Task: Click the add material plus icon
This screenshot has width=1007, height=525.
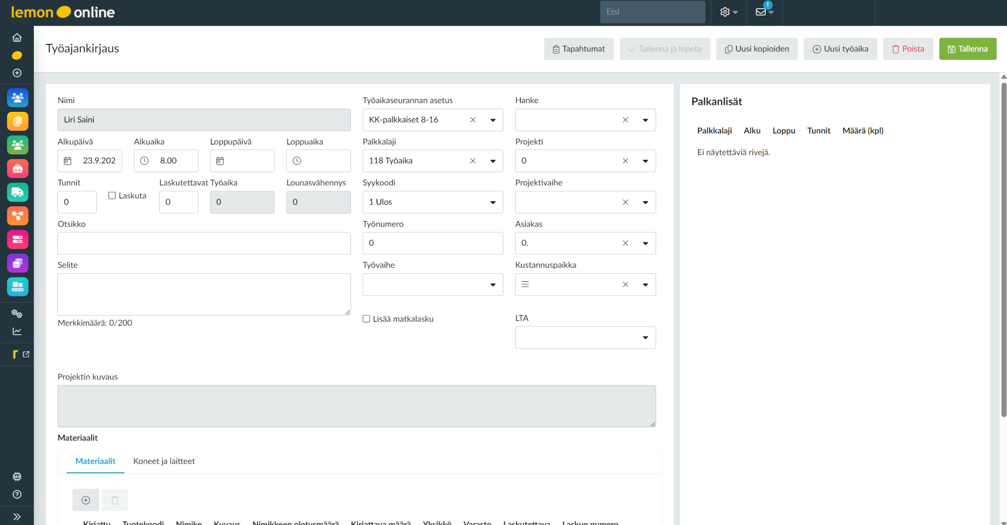Action: coord(86,500)
